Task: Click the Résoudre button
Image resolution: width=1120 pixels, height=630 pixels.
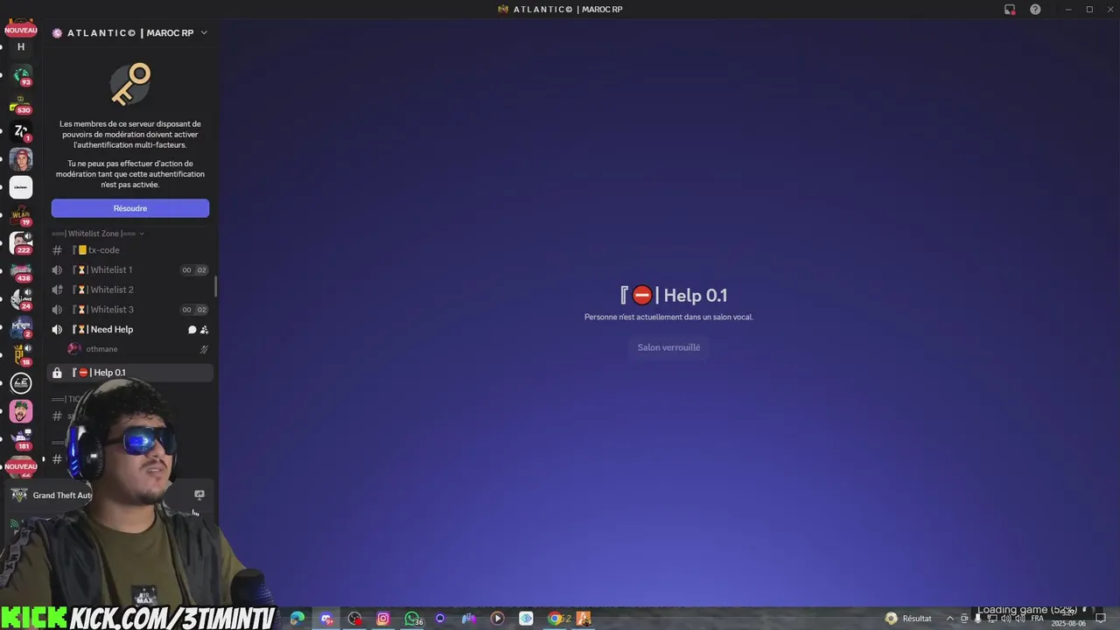Action: click(x=129, y=208)
